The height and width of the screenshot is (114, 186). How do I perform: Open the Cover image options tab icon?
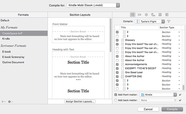(160, 15)
